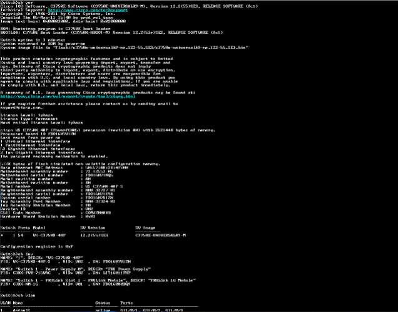Click the 'License Level' line
398x312 pixels.
[26, 115]
